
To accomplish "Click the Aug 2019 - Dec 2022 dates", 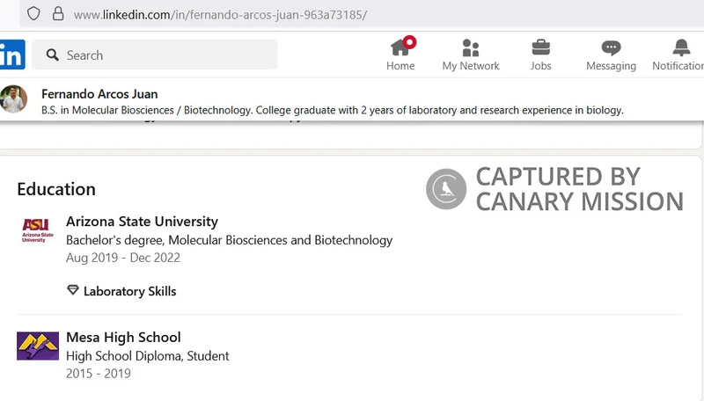I will 123,258.
